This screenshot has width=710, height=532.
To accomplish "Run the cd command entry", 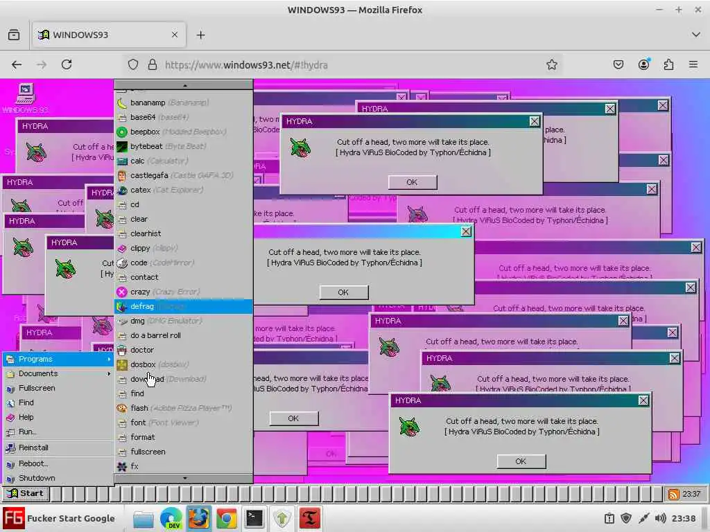I will coord(183,204).
